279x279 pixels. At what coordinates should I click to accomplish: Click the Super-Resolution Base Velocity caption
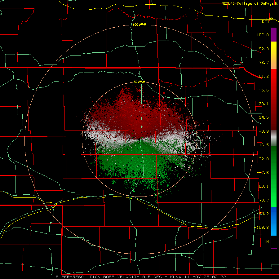[141, 277]
